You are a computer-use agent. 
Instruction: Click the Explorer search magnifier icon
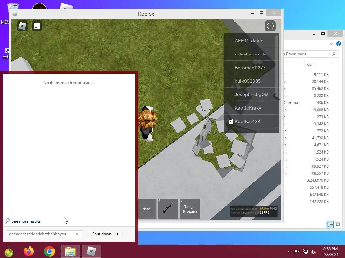click(334, 54)
